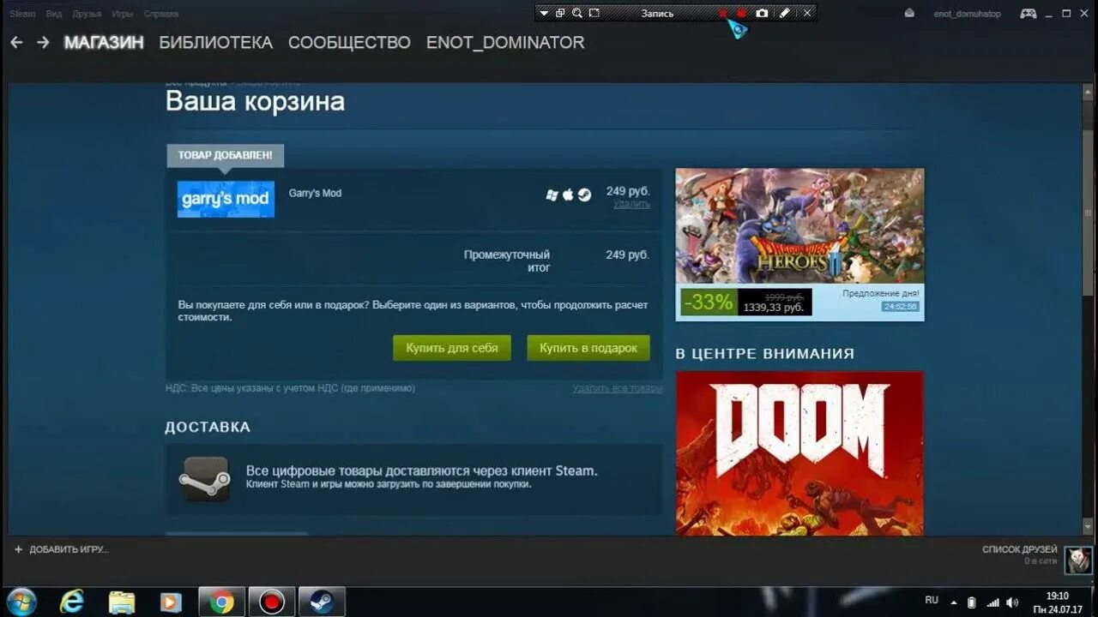Image resolution: width=1098 pixels, height=617 pixels.
Task: Click the ТОВАР ДОБАВЛЕН! label
Action: coord(225,155)
